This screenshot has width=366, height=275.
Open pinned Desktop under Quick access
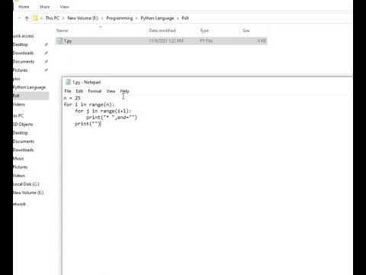click(x=21, y=44)
